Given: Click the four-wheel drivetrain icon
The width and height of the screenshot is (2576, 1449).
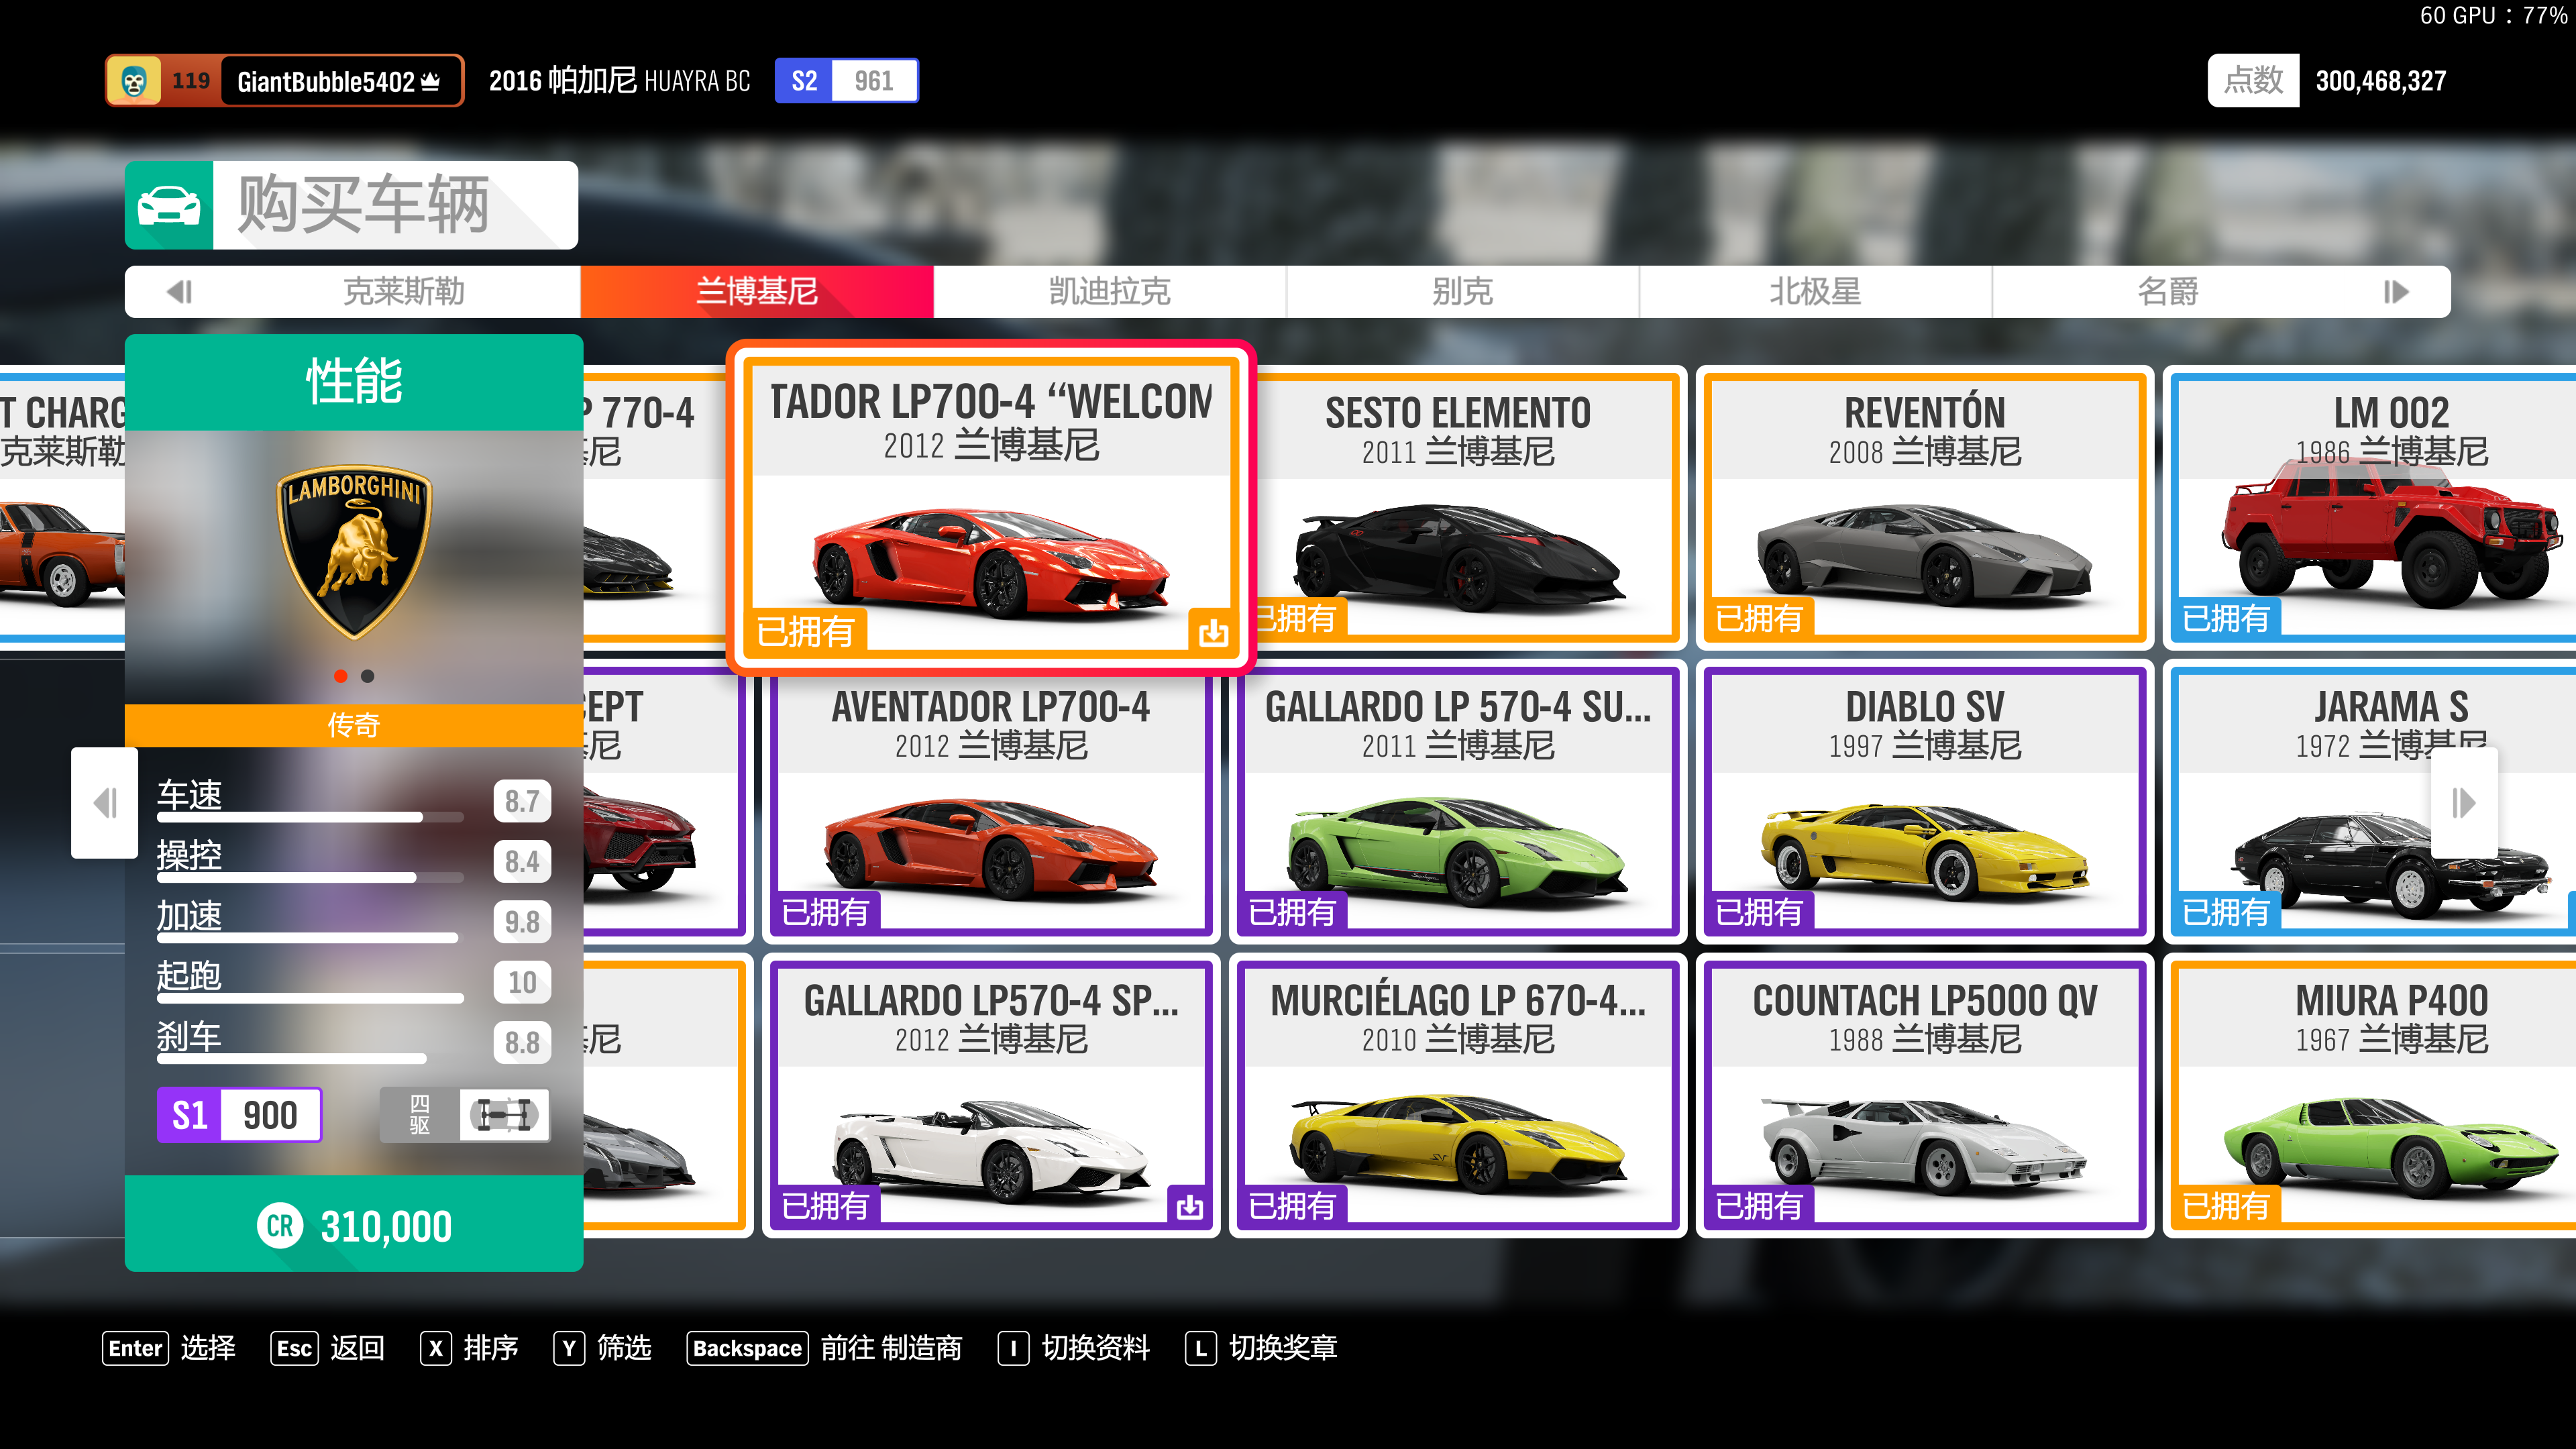Looking at the screenshot, I should [x=504, y=1115].
